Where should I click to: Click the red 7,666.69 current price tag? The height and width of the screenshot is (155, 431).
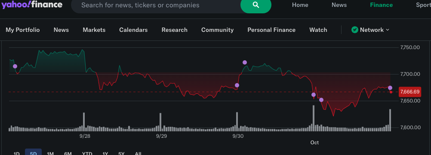pyautogui.click(x=410, y=92)
